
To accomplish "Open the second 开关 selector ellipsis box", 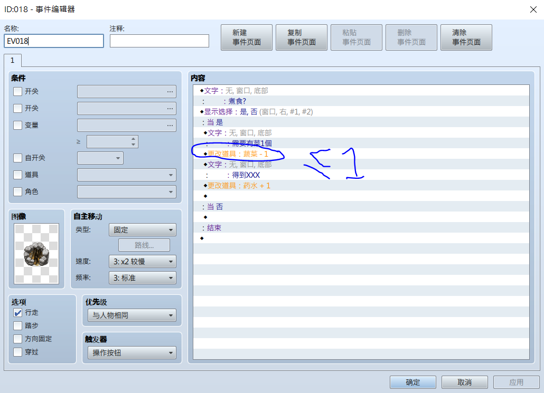I will 127,109.
